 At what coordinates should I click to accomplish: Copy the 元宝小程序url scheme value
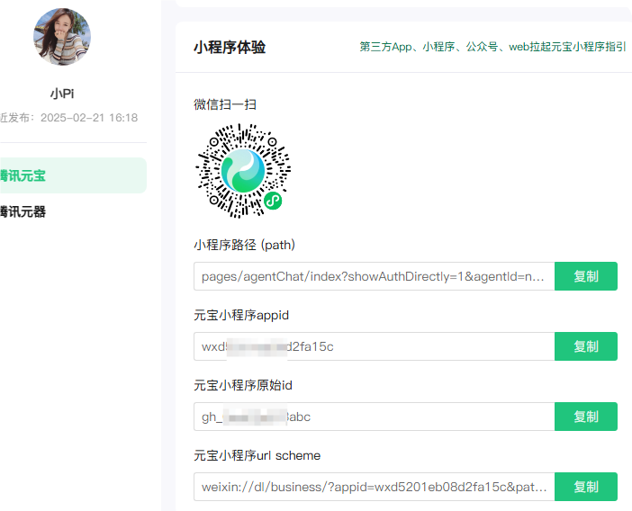click(x=585, y=487)
